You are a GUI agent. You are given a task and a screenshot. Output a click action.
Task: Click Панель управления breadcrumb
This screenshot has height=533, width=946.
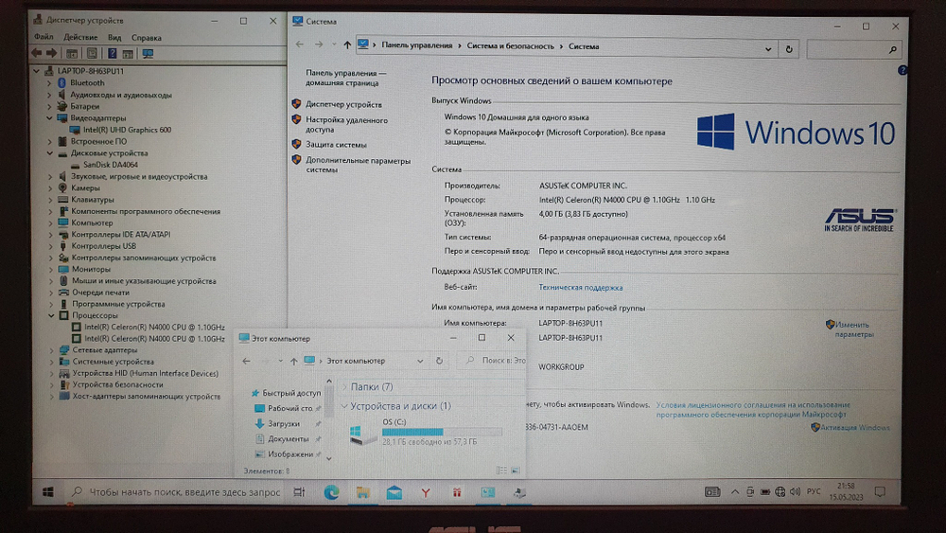coord(416,45)
